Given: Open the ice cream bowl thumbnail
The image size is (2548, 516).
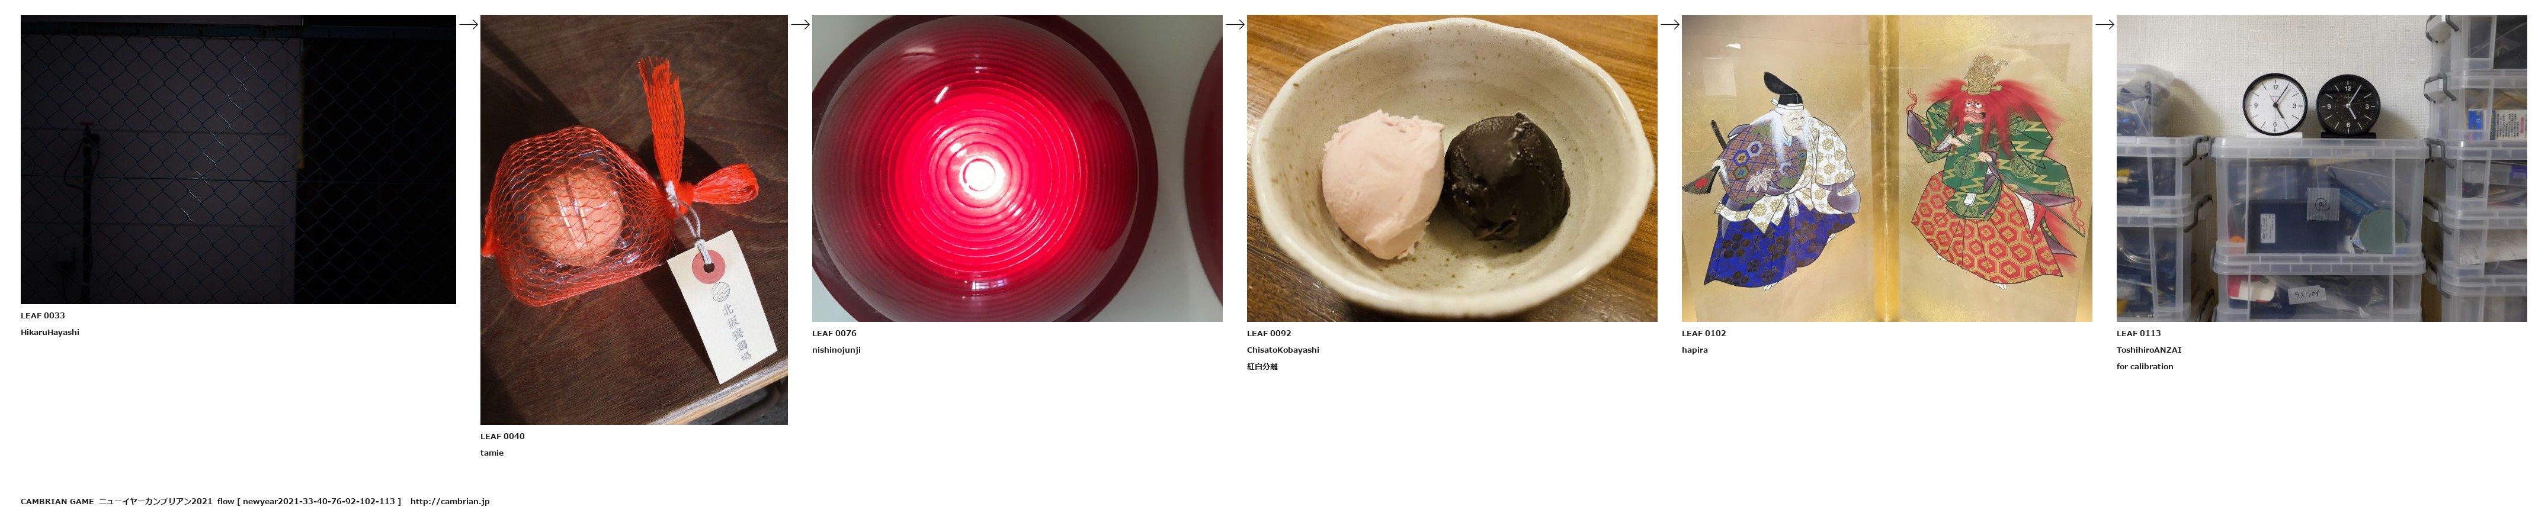Looking at the screenshot, I should [x=1452, y=168].
